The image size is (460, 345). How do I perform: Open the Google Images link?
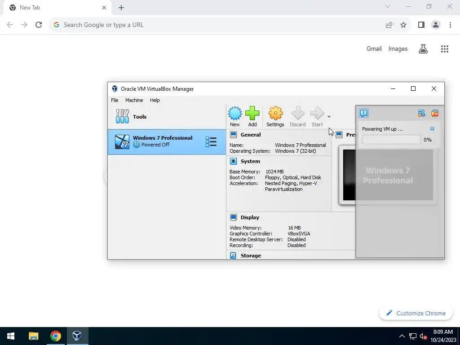[x=398, y=49]
